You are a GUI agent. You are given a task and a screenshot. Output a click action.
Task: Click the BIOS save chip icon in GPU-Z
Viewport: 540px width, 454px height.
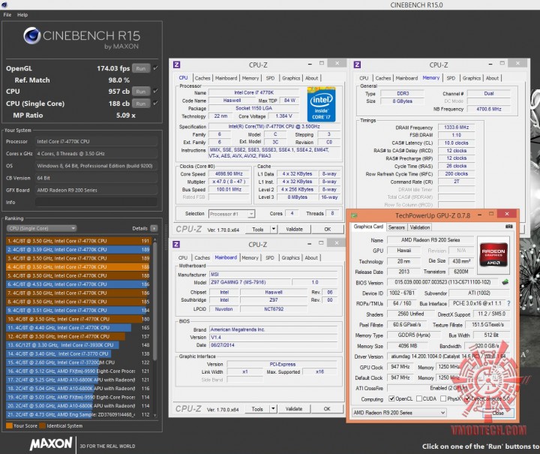point(505,282)
